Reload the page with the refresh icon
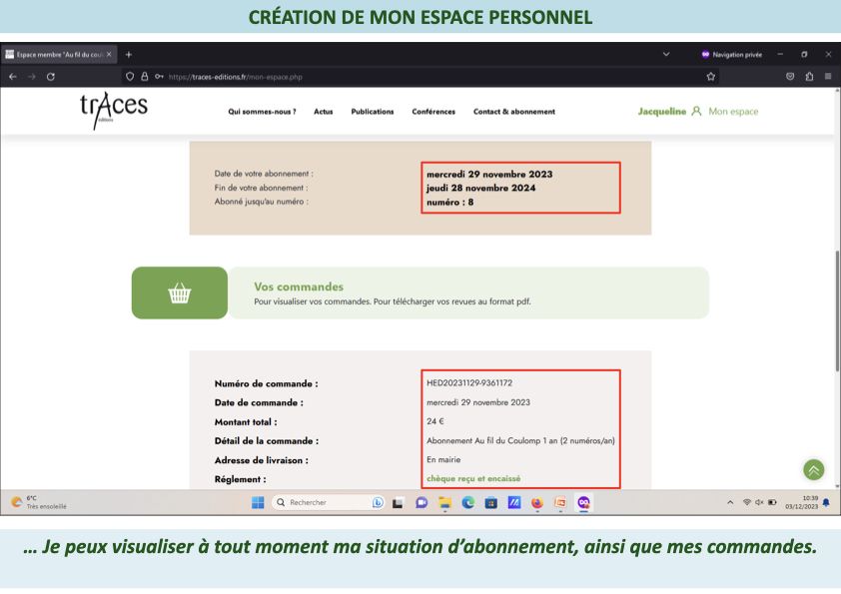841x594 pixels. pos(51,77)
